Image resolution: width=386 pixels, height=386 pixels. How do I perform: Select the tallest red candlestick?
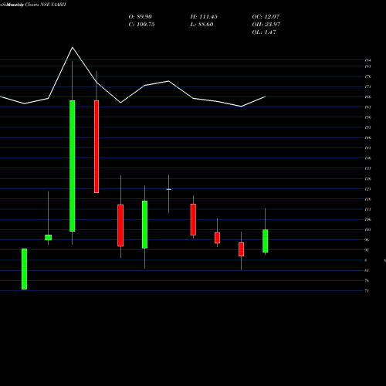96,147
